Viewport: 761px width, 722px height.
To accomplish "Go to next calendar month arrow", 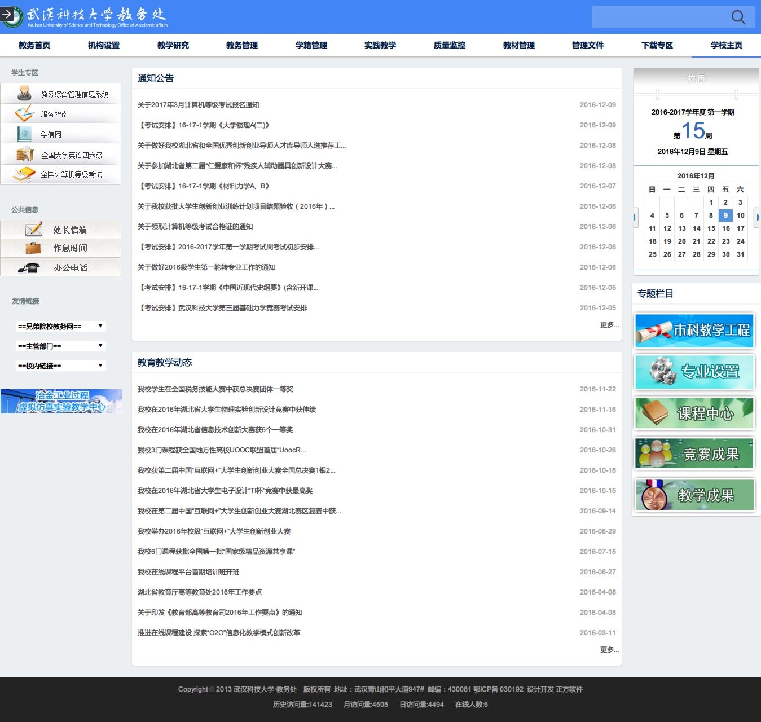I will (x=757, y=217).
